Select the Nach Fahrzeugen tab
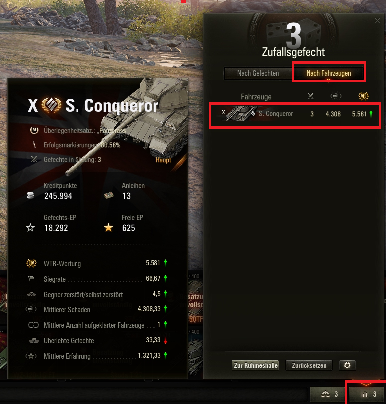This screenshot has height=404, width=386. point(328,74)
